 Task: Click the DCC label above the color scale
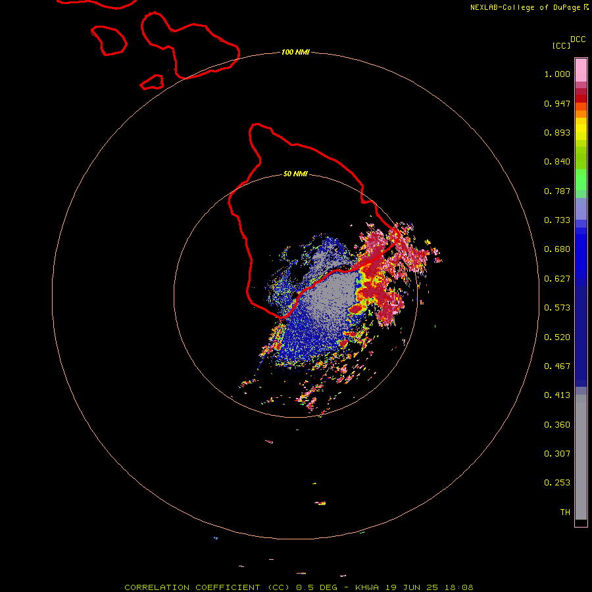coord(578,39)
